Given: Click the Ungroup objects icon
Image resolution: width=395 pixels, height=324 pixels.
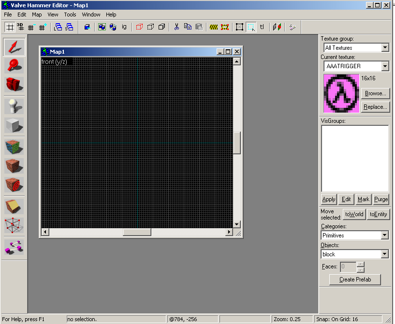Looking at the screenshot, I should pyautogui.click(x=113, y=27).
